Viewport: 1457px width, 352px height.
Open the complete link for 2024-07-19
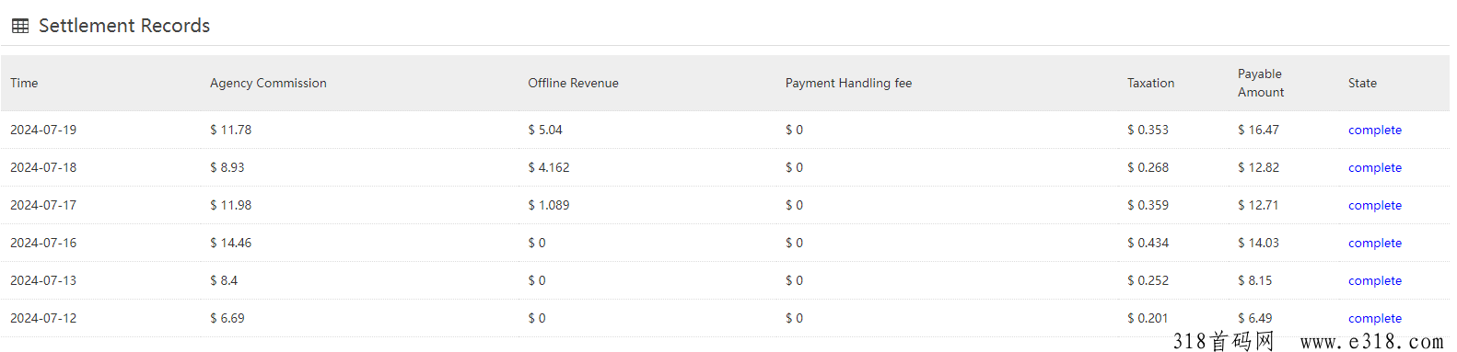pos(1375,130)
